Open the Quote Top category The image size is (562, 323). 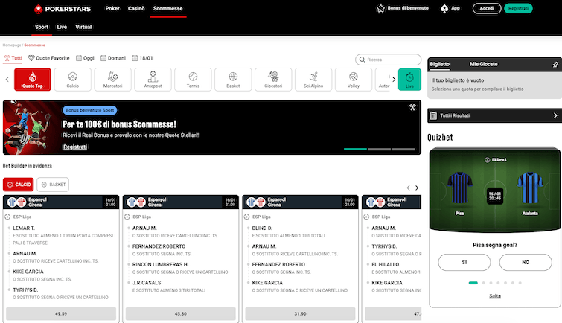coord(33,80)
